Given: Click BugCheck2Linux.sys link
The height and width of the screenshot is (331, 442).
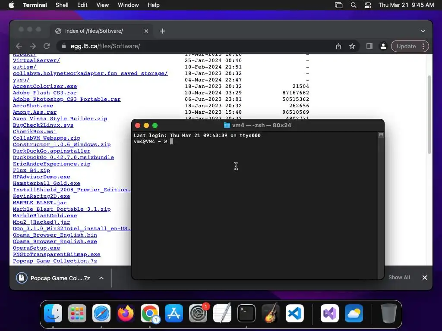Looking at the screenshot, I should pos(43,125).
